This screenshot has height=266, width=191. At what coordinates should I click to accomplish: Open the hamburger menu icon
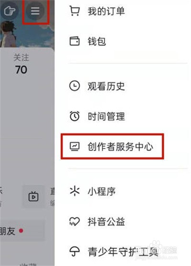coord(35,11)
